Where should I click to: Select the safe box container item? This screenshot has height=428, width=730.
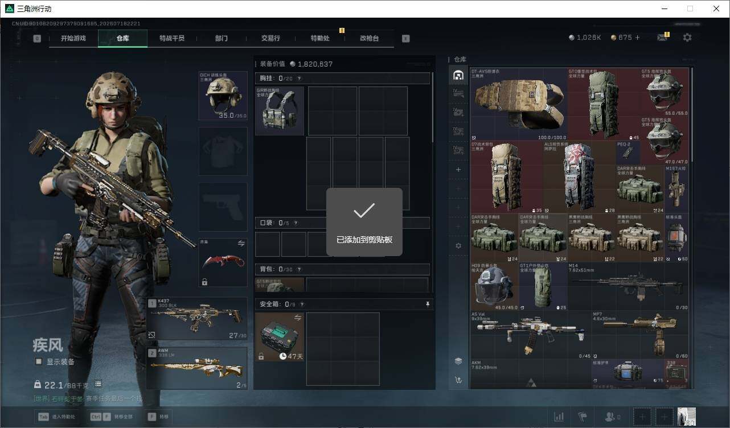click(280, 336)
